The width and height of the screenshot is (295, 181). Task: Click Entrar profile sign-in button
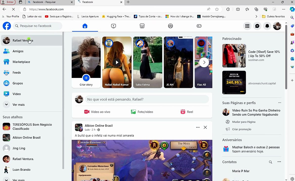tap(8, 2)
